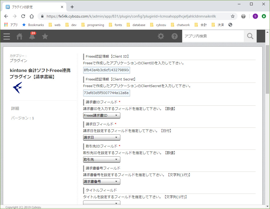Image resolution: width=270 pixels, height=209 pixels.
Task: Open the chatwork bookmarks folder
Action: [x=180, y=25]
